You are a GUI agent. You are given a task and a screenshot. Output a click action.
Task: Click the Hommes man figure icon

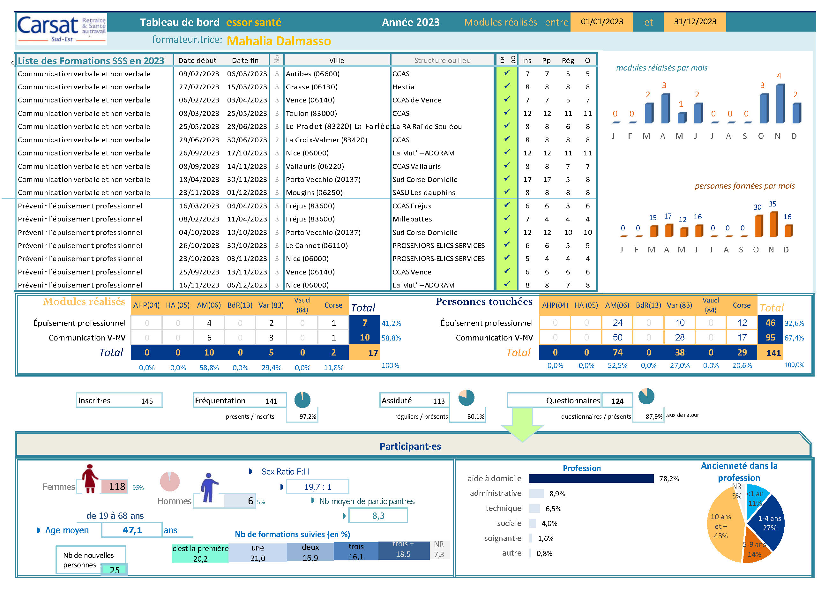209,487
